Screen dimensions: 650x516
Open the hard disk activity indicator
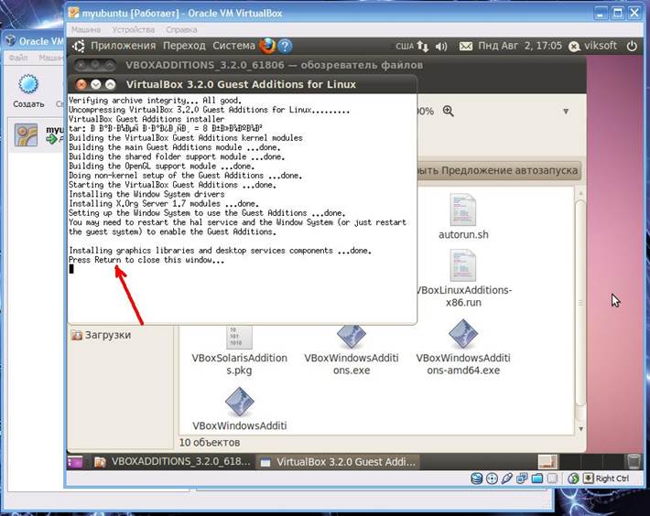pyautogui.click(x=477, y=478)
